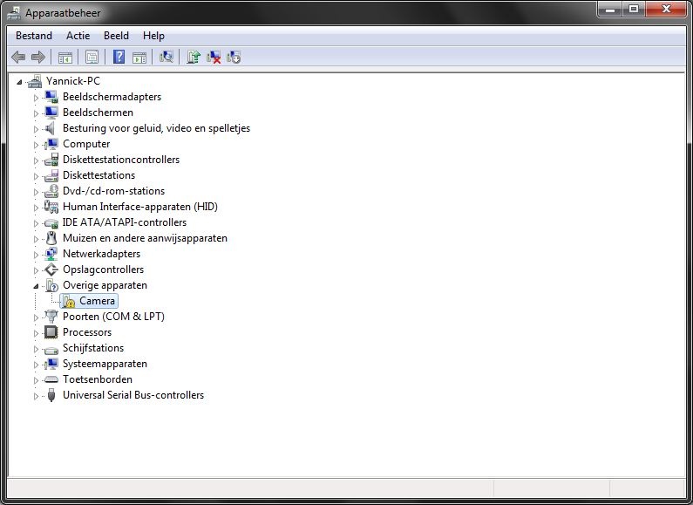Click the Opslagcontrollers icon

pyautogui.click(x=51, y=270)
